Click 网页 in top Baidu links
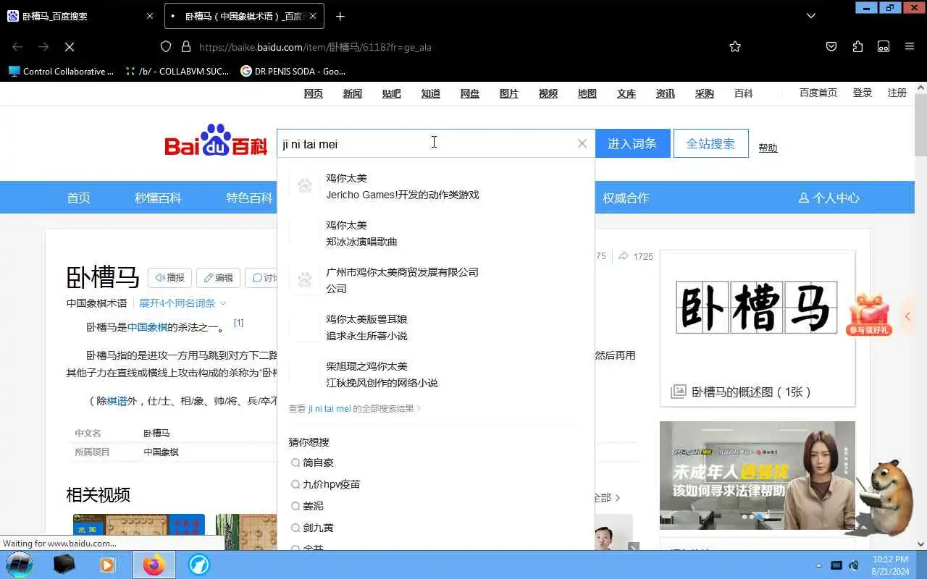Screen dimensions: 927x579 pos(314,93)
